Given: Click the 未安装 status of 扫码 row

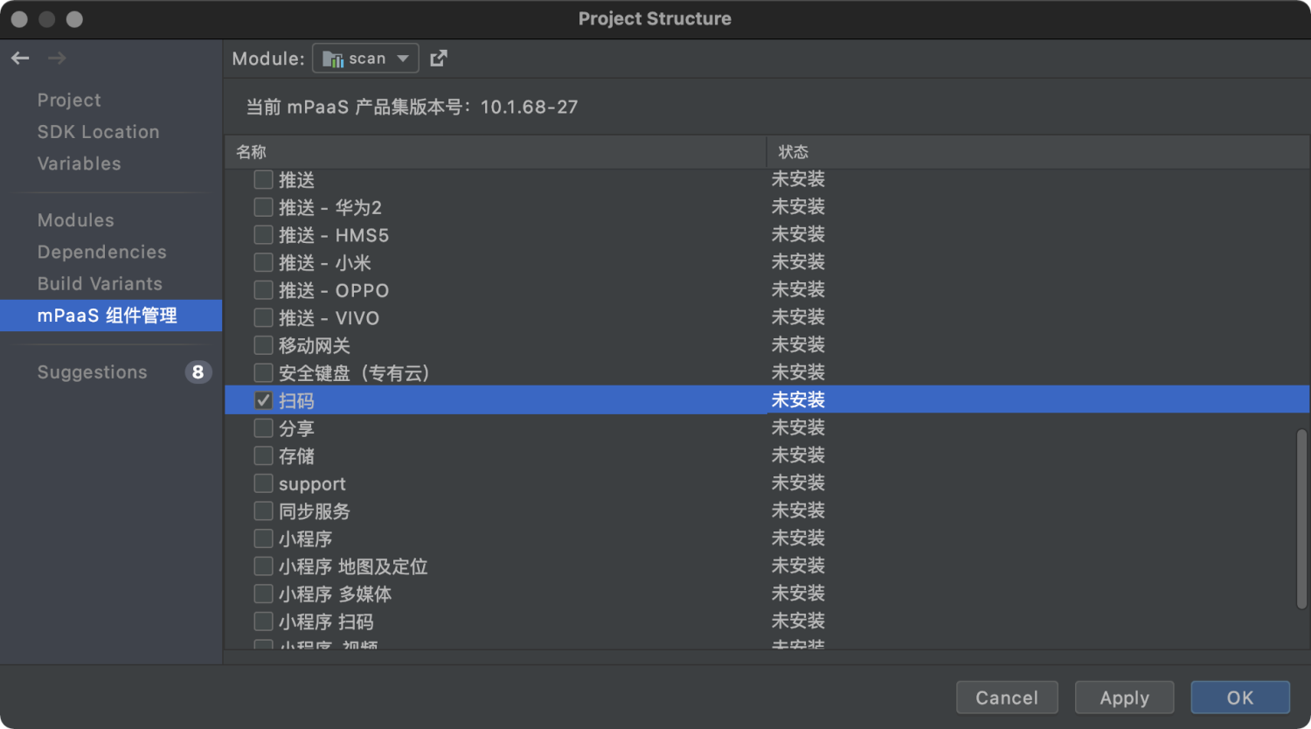Looking at the screenshot, I should tap(798, 399).
